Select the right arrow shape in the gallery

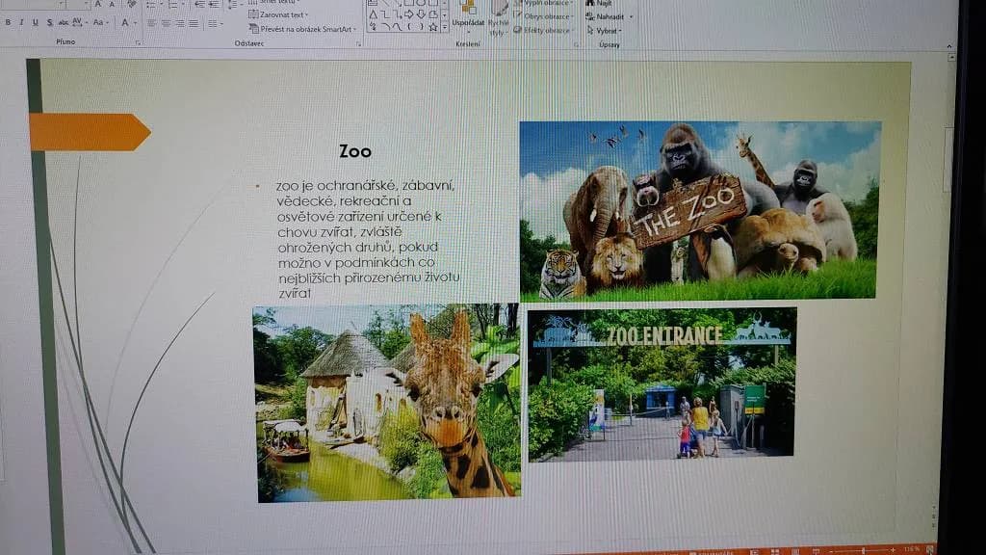(x=408, y=13)
